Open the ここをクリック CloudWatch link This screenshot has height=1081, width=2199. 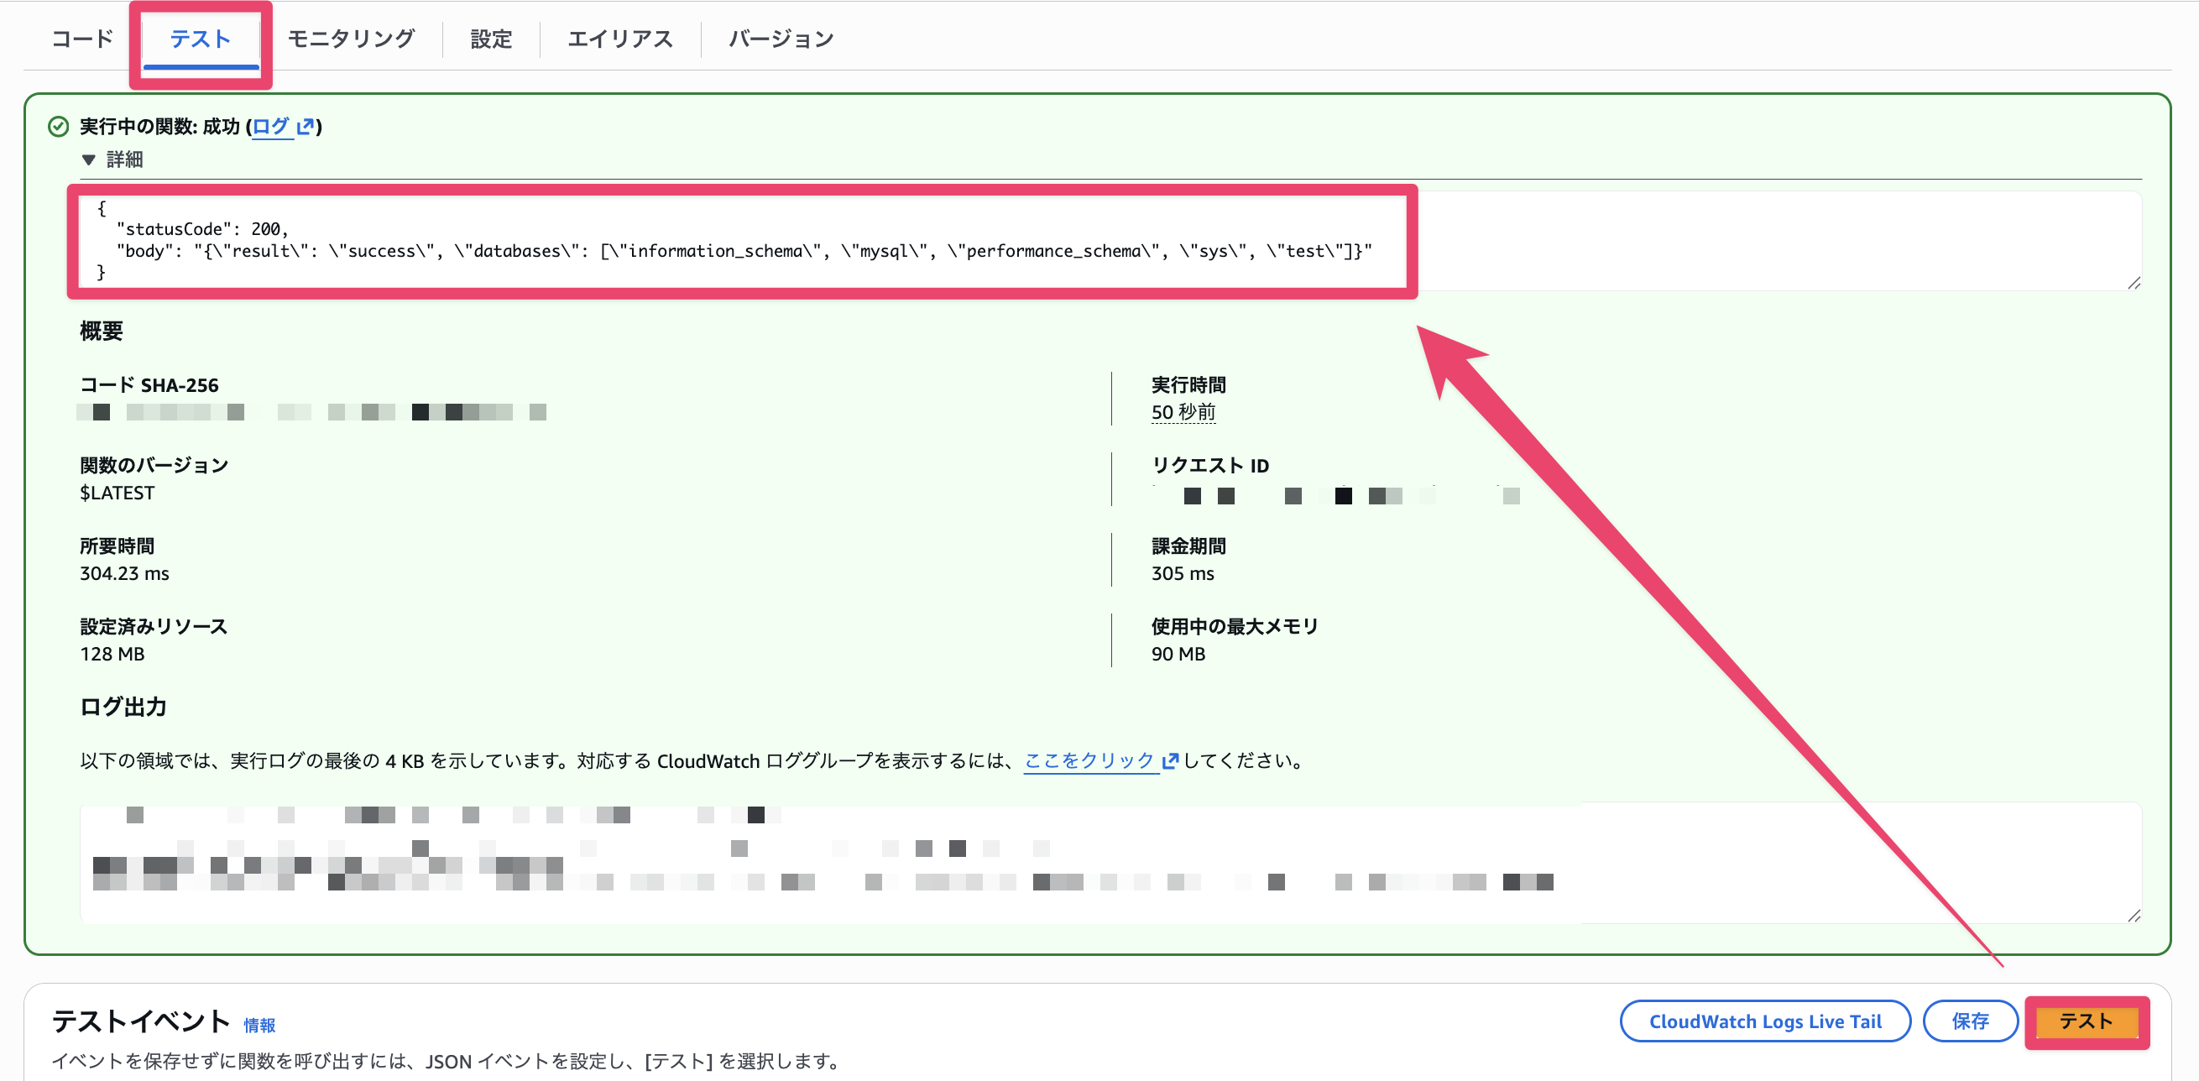click(x=1089, y=760)
